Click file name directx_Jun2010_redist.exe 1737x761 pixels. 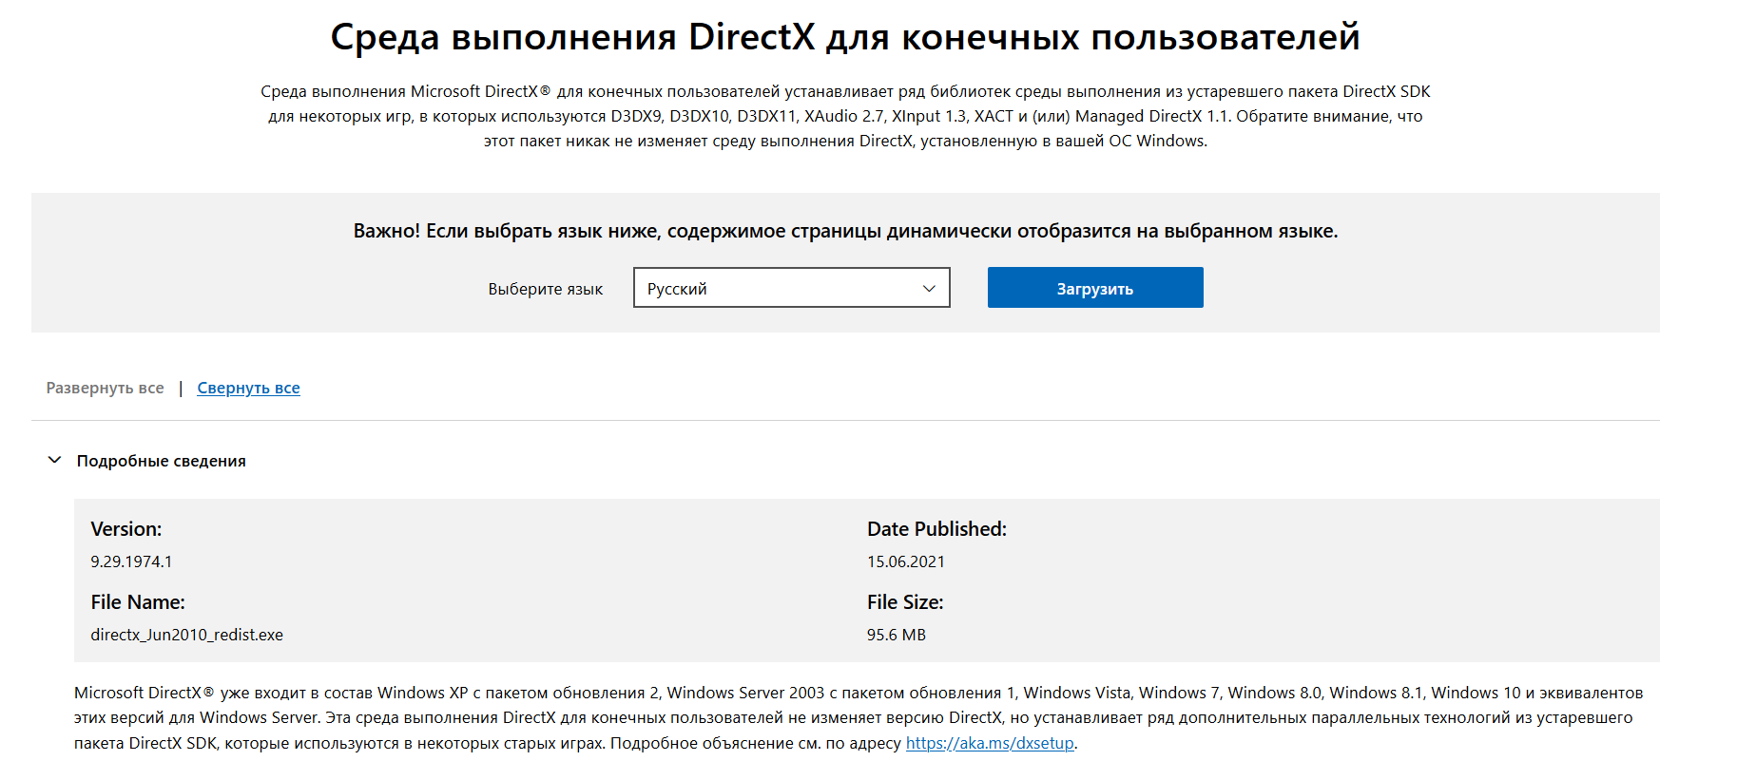click(x=186, y=635)
